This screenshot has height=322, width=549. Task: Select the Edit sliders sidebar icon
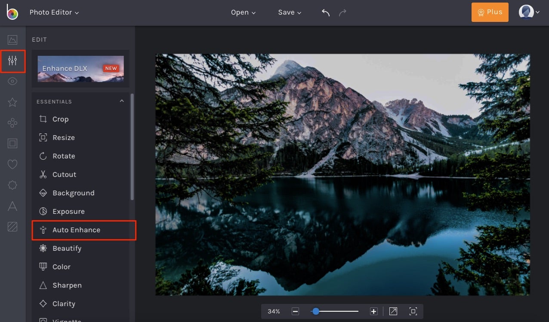click(x=12, y=61)
